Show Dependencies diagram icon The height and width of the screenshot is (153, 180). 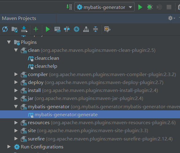(86, 29)
